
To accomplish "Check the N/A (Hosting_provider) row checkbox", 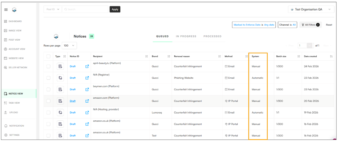I will coord(48,112).
